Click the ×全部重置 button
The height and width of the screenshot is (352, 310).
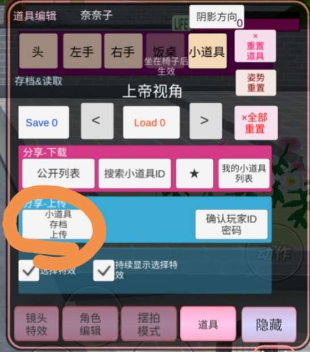(256, 123)
